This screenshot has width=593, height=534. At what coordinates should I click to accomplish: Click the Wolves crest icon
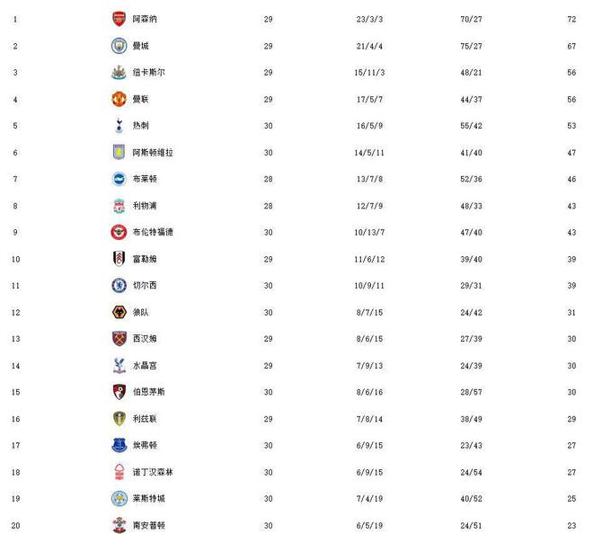click(x=119, y=312)
